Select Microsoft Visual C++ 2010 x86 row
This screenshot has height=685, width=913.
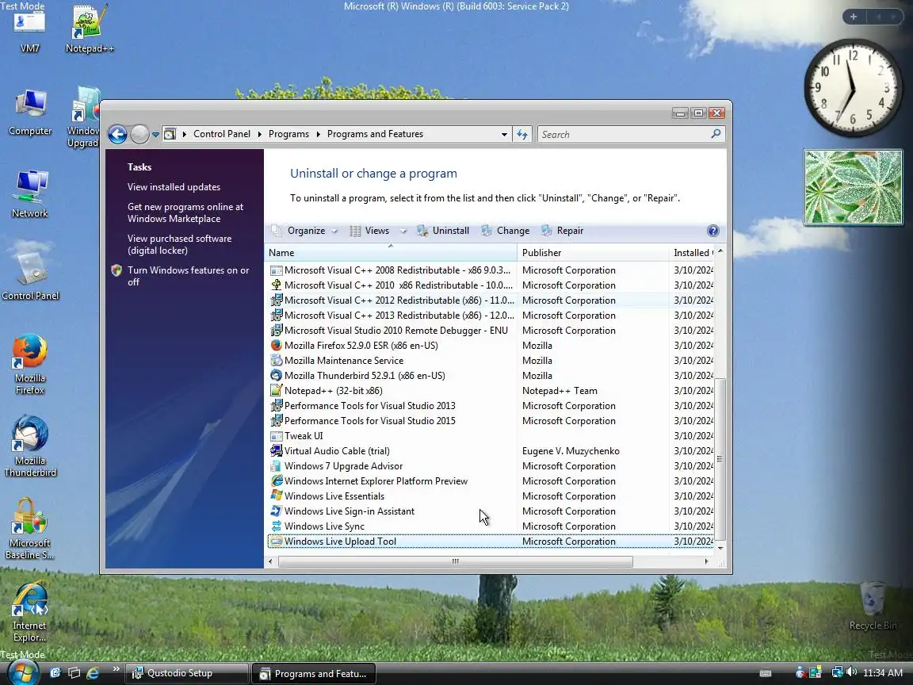[x=491, y=285]
